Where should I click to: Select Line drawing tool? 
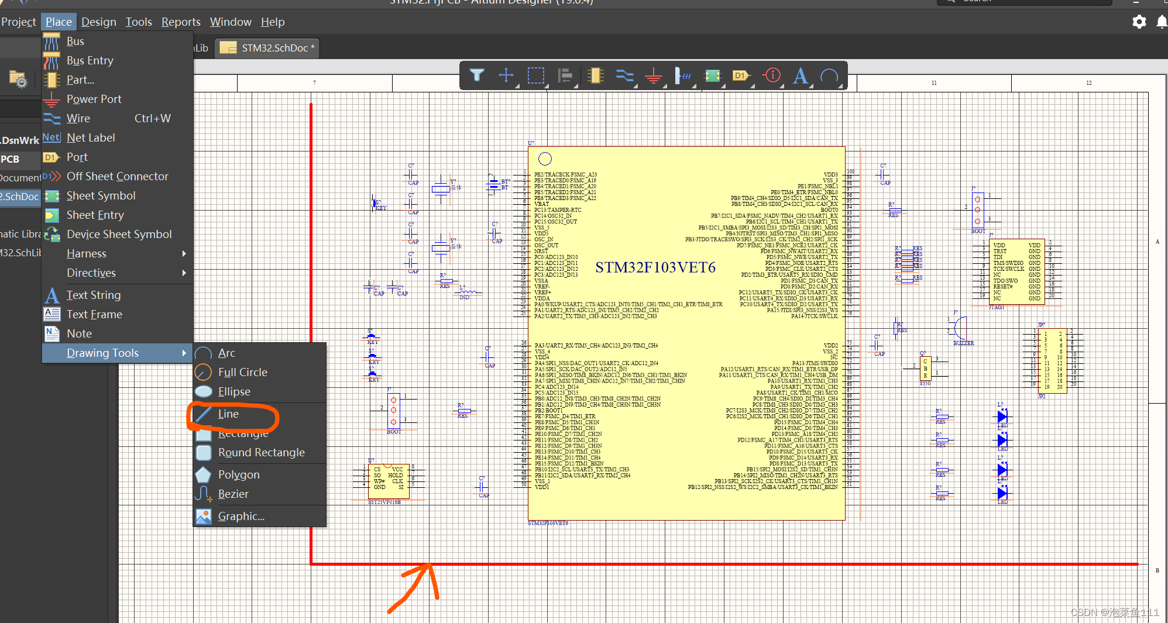[x=260, y=414]
